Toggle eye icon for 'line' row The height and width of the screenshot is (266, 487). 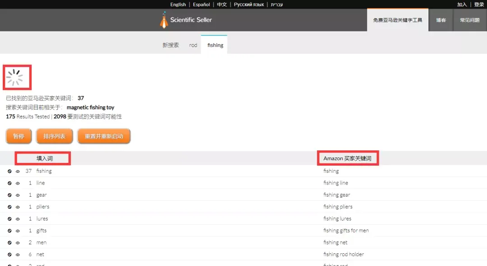click(x=18, y=183)
